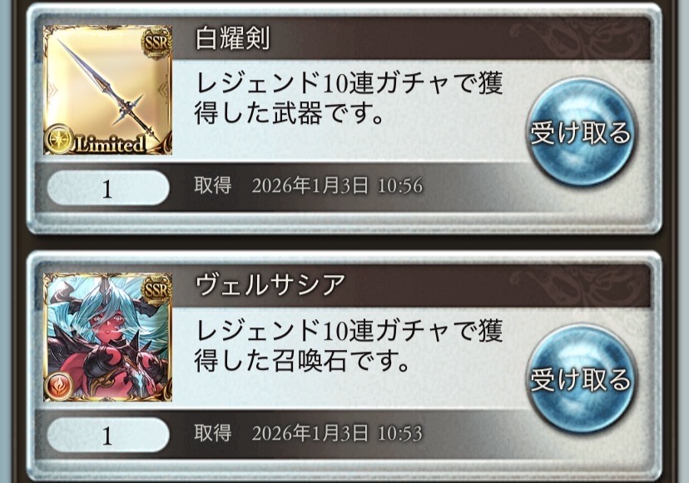Click quantity pill under 白耀剣 icon

pos(107,189)
